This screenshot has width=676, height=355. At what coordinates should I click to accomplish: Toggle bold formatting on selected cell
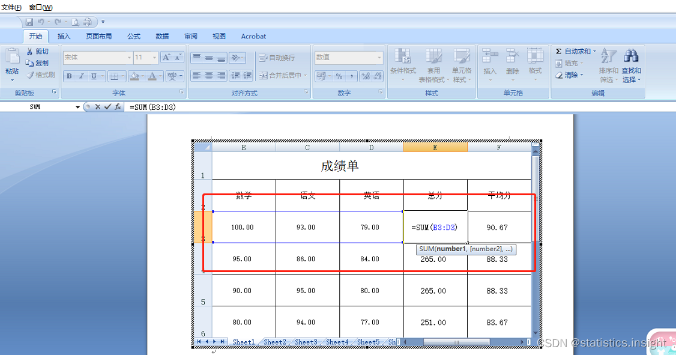pyautogui.click(x=69, y=76)
